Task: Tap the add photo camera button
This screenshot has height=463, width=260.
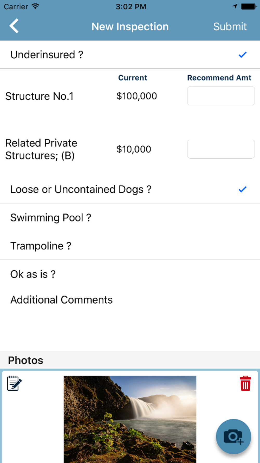Action: (x=233, y=436)
